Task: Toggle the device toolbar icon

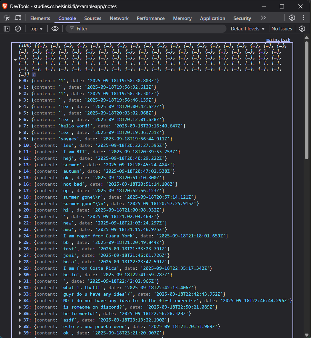Action: [x=18, y=18]
